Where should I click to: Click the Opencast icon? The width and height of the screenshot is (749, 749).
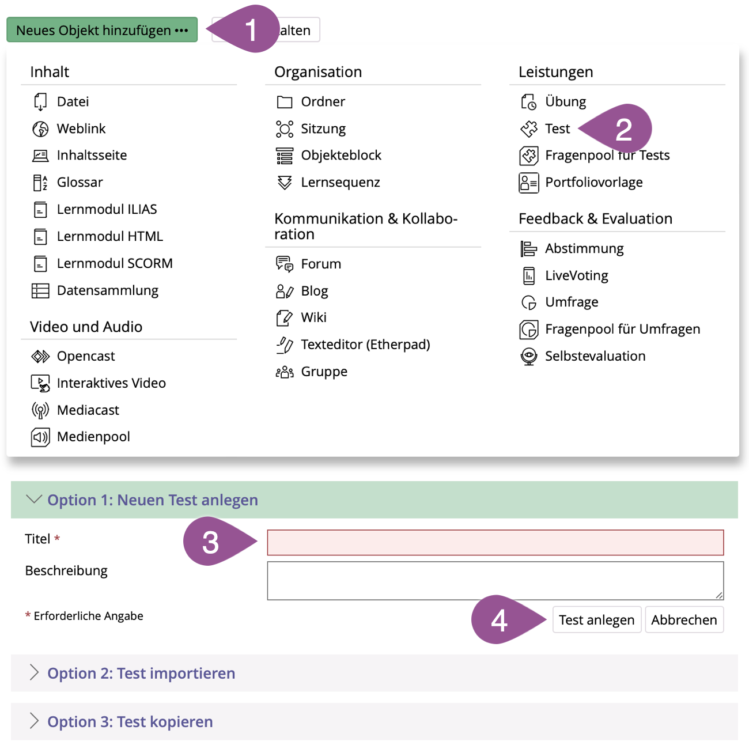tap(40, 357)
